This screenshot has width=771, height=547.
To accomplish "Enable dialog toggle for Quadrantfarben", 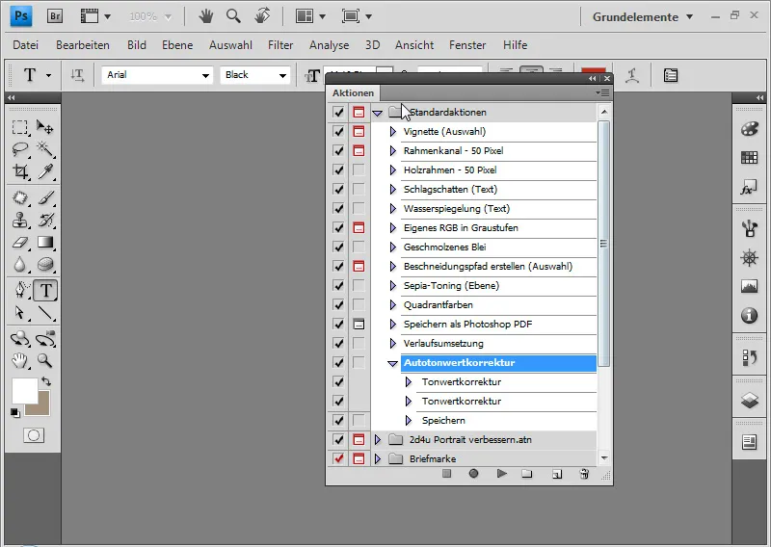I will (359, 305).
